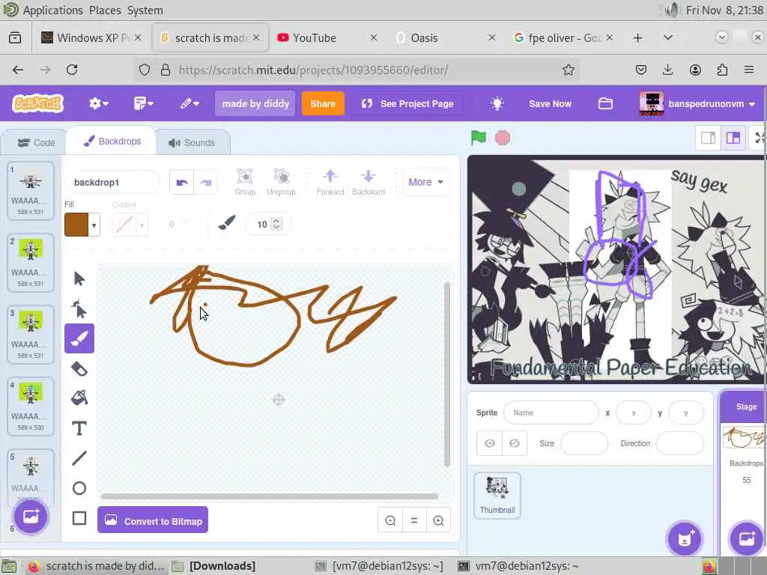Select the Rectangle tool
The width and height of the screenshot is (767, 575).
coord(79,518)
